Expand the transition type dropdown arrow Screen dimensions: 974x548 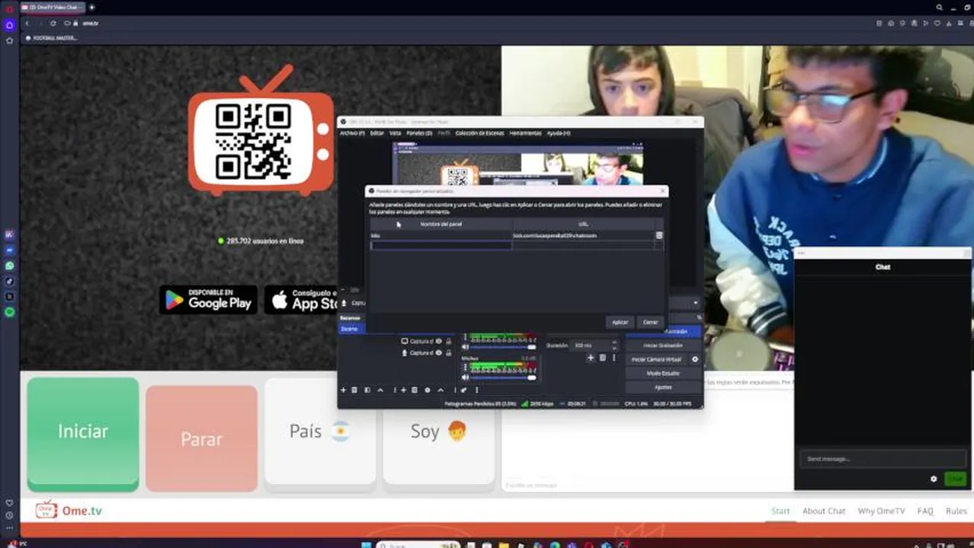pos(695,303)
